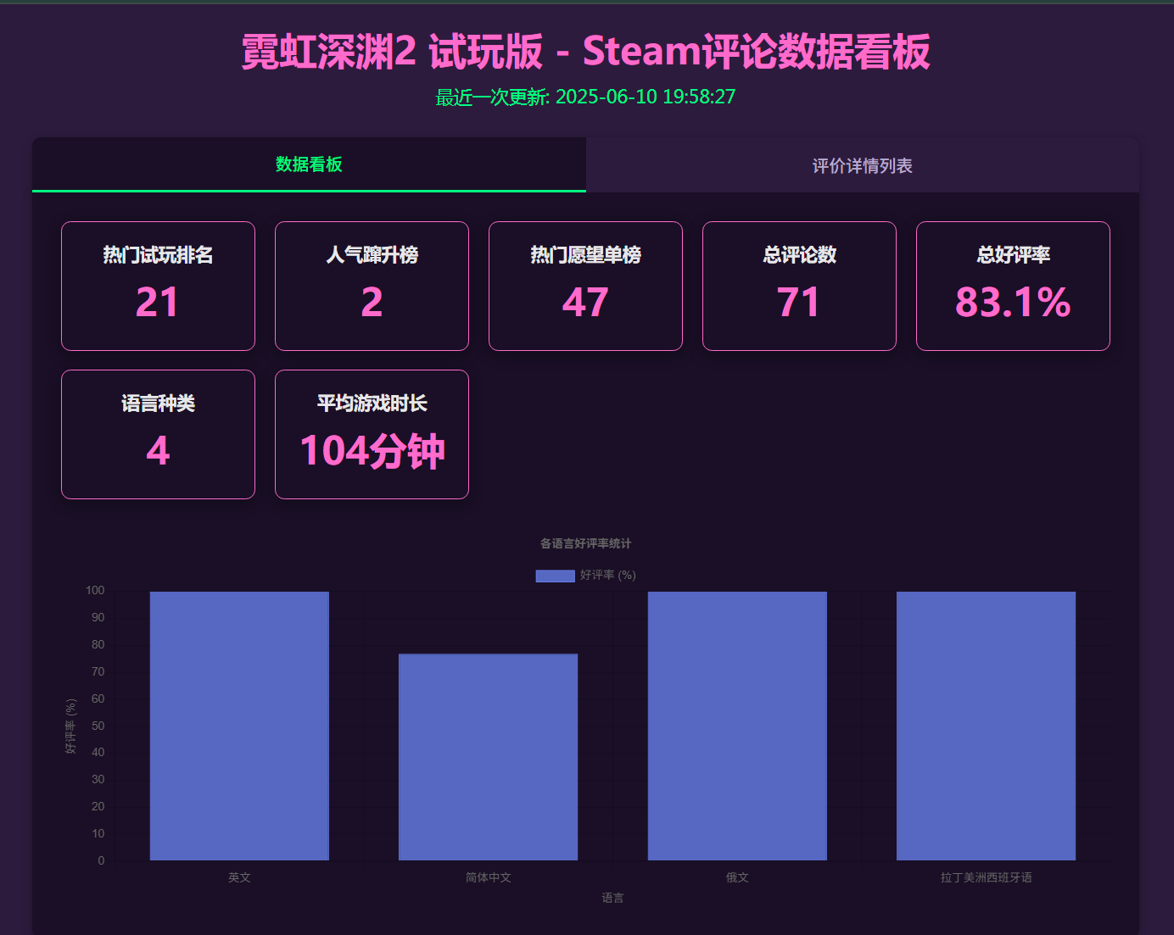Click the rotated 好评率 (%) y-axis title
1174x935 pixels.
(71, 726)
